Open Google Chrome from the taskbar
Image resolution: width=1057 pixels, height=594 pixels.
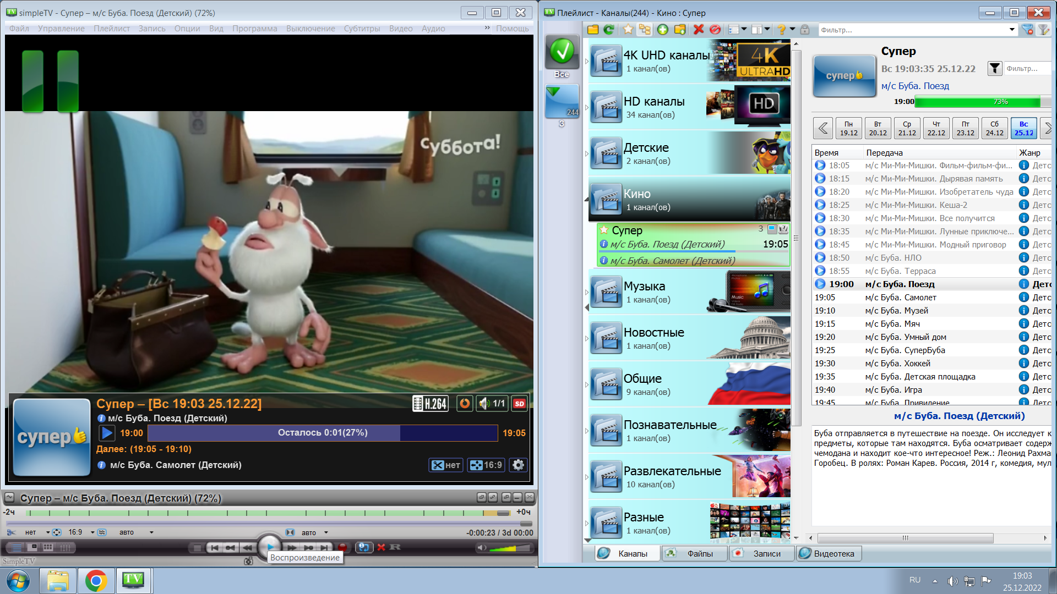[95, 581]
